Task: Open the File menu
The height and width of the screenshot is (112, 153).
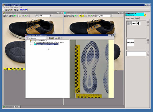Action: pyautogui.click(x=4, y=7)
